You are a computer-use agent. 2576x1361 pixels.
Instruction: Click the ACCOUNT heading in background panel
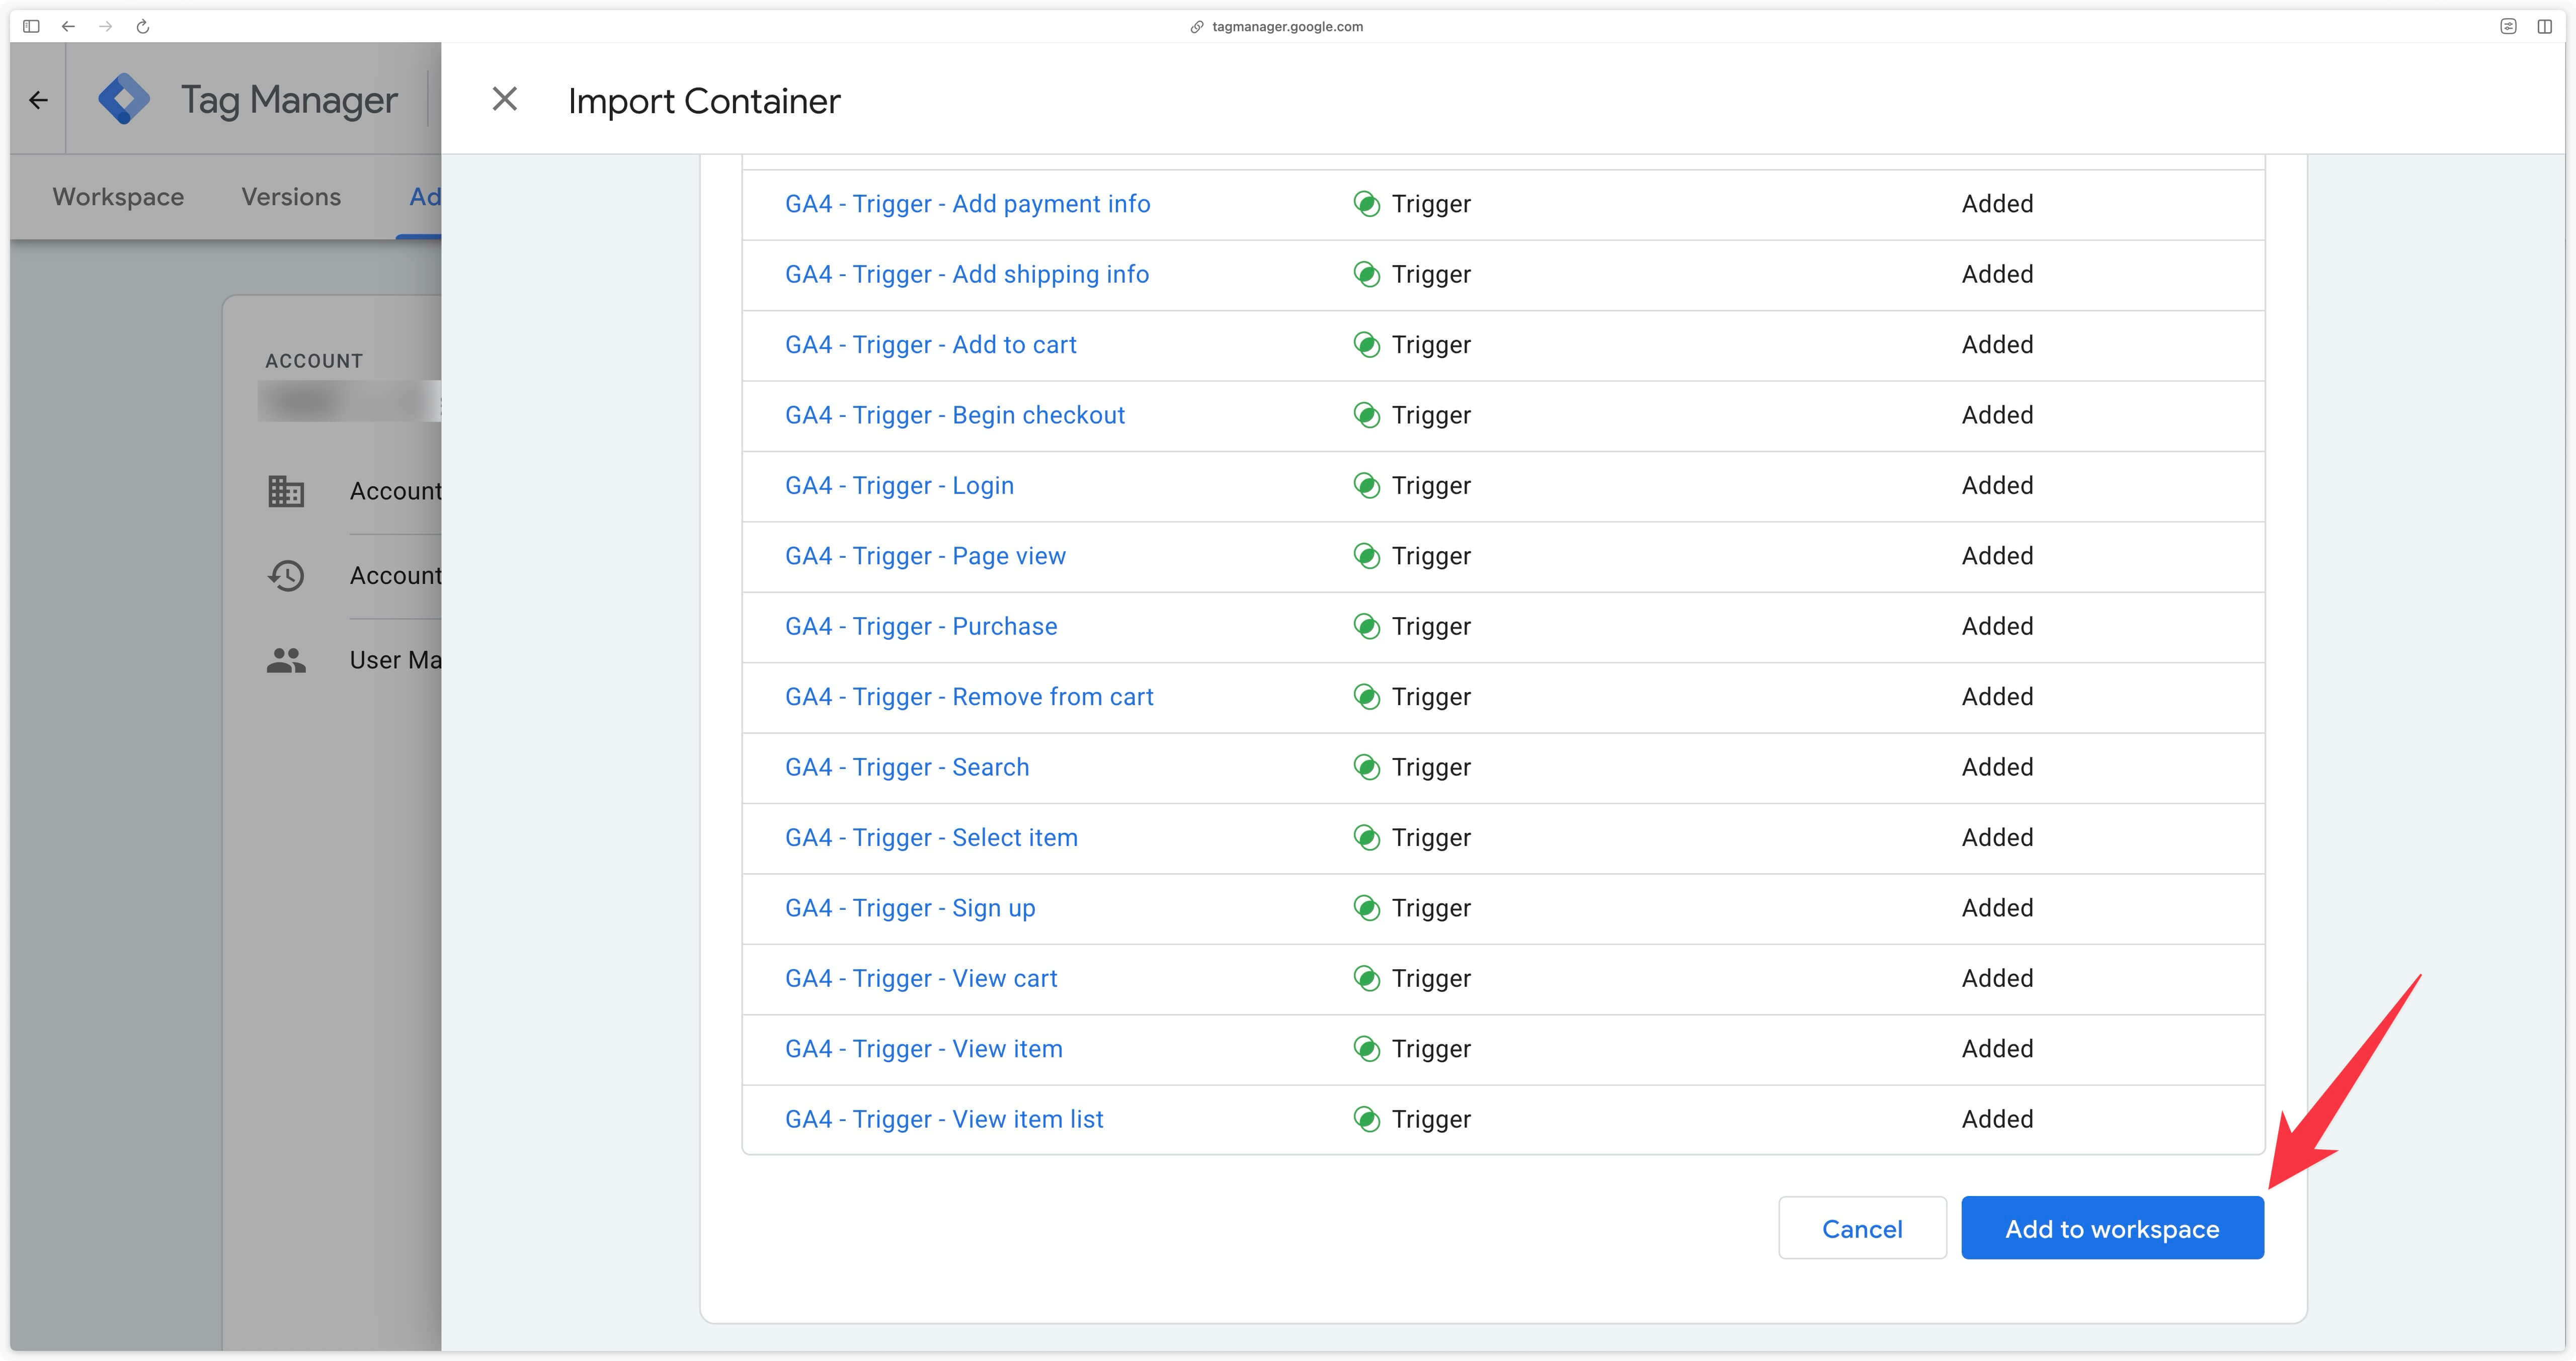[x=314, y=361]
